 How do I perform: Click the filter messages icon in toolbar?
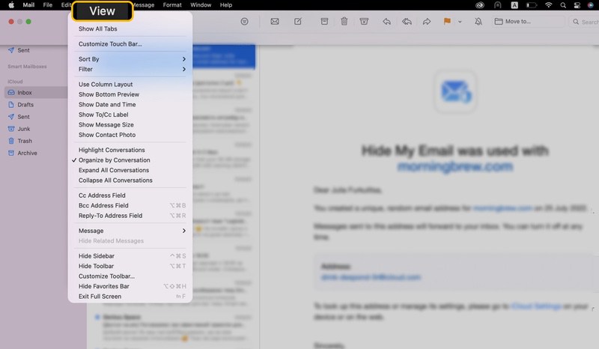coord(245,22)
